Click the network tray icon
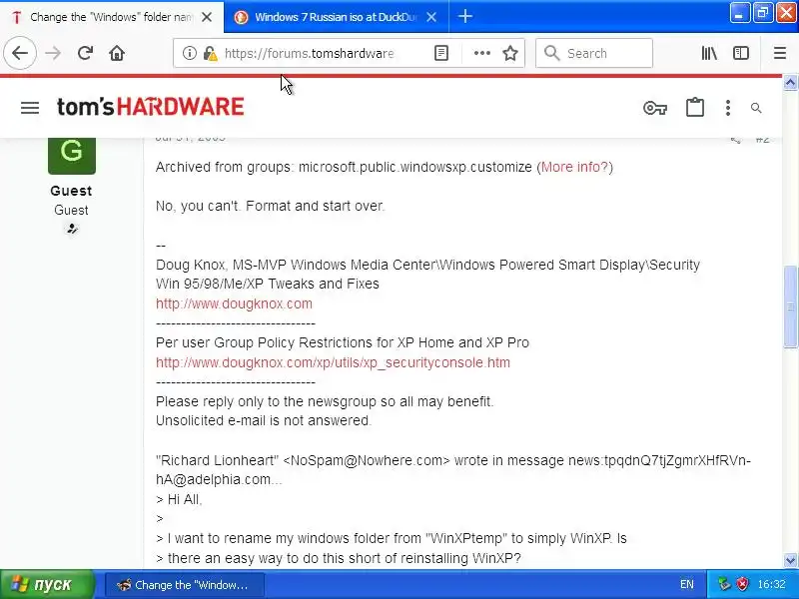 pyautogui.click(x=724, y=584)
